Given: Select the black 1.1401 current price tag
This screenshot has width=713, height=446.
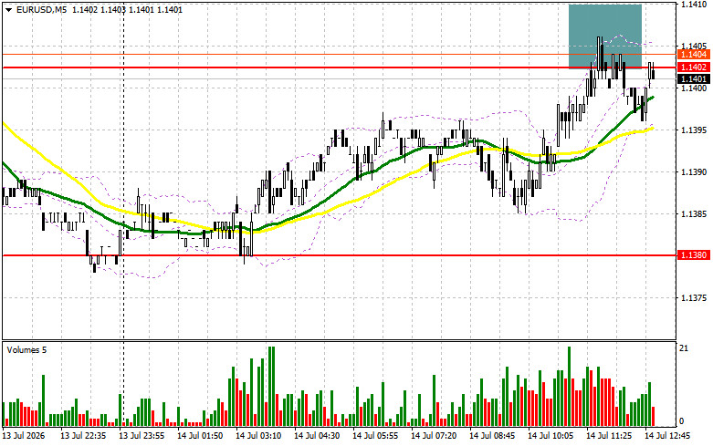Looking at the screenshot, I should pos(694,79).
